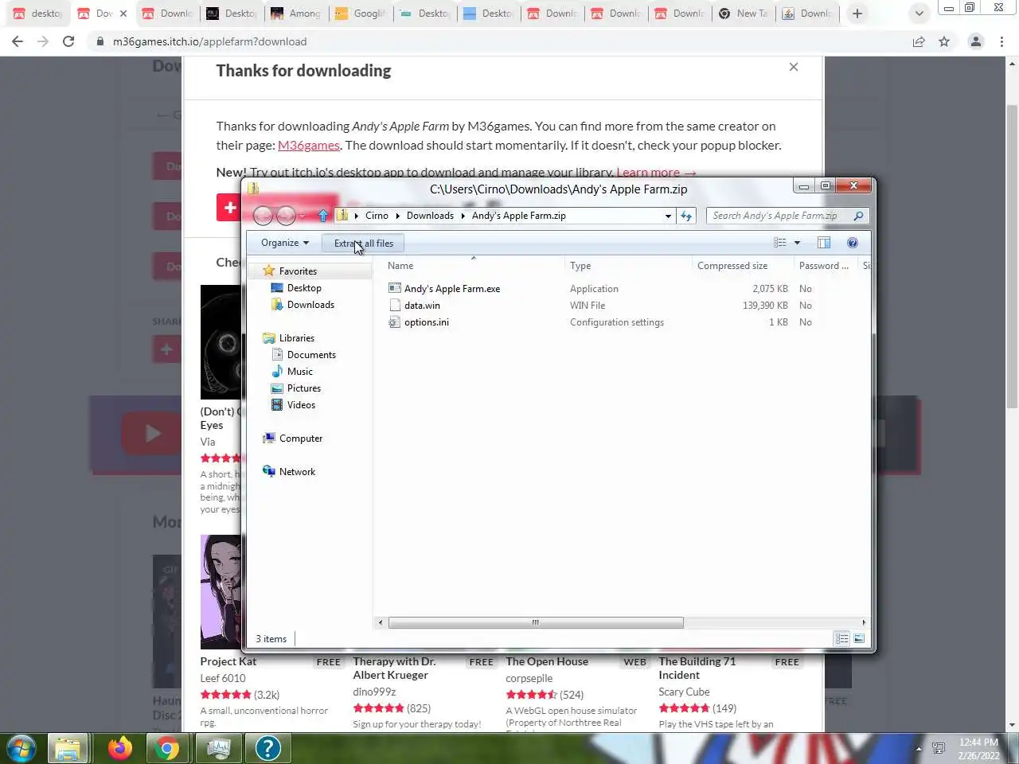The width and height of the screenshot is (1019, 764).
Task: Select Computer in navigation pane
Action: click(x=300, y=439)
